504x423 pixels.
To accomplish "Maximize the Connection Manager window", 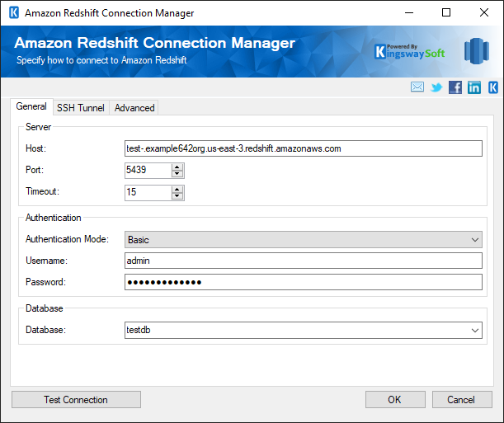I will click(x=446, y=13).
